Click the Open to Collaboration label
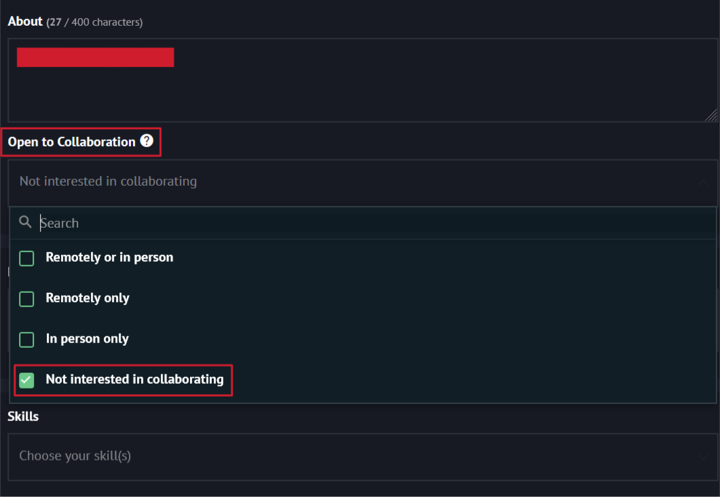Image resolution: width=720 pixels, height=497 pixels. pyautogui.click(x=72, y=142)
